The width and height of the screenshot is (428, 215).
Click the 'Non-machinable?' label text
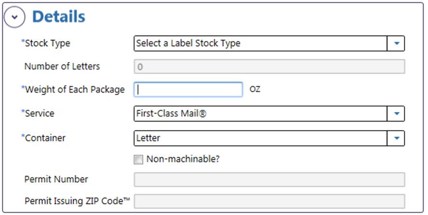(183, 159)
